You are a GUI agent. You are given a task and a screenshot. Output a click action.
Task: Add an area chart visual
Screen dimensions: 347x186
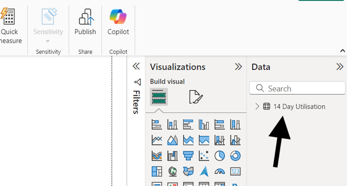172,140
